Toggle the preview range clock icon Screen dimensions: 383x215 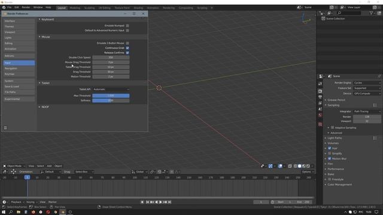click(x=273, y=202)
